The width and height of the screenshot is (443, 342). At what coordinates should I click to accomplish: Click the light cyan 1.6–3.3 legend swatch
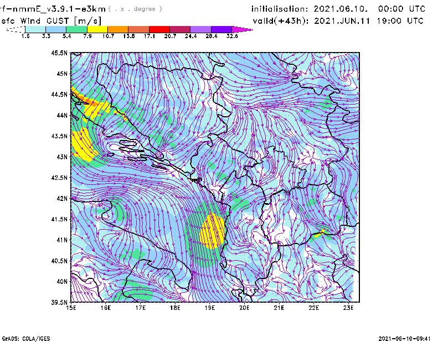(35, 29)
